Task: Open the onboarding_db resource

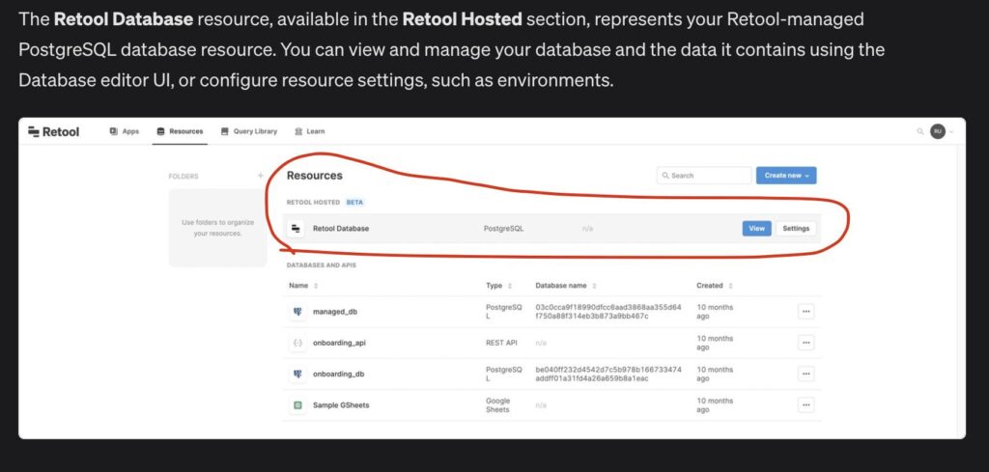Action: tap(339, 374)
